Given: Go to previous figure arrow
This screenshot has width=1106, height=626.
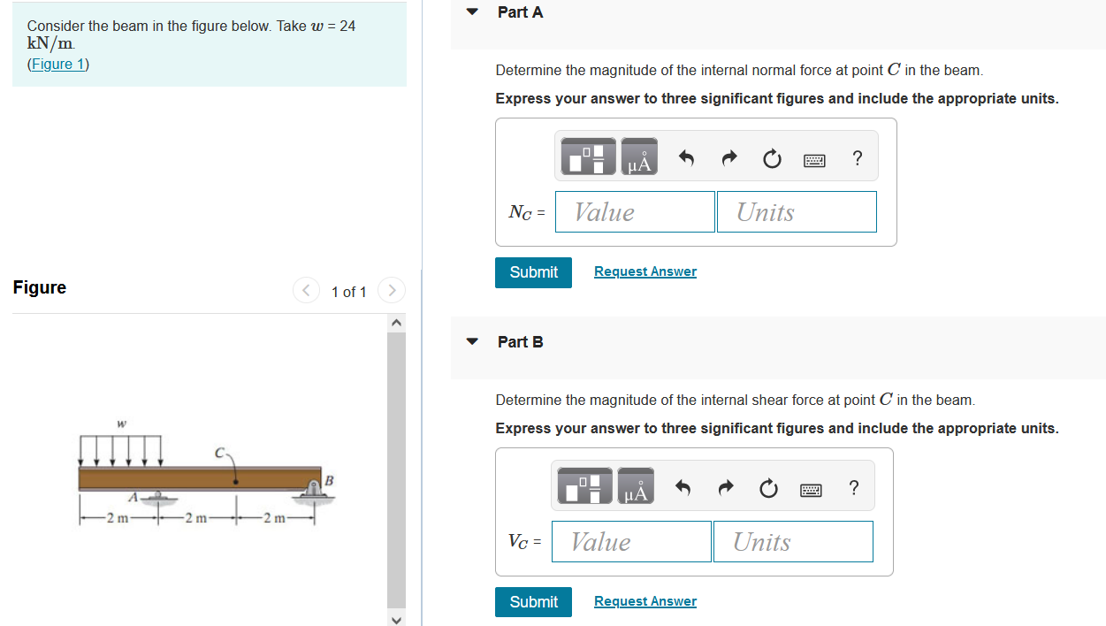Looking at the screenshot, I should tap(306, 291).
